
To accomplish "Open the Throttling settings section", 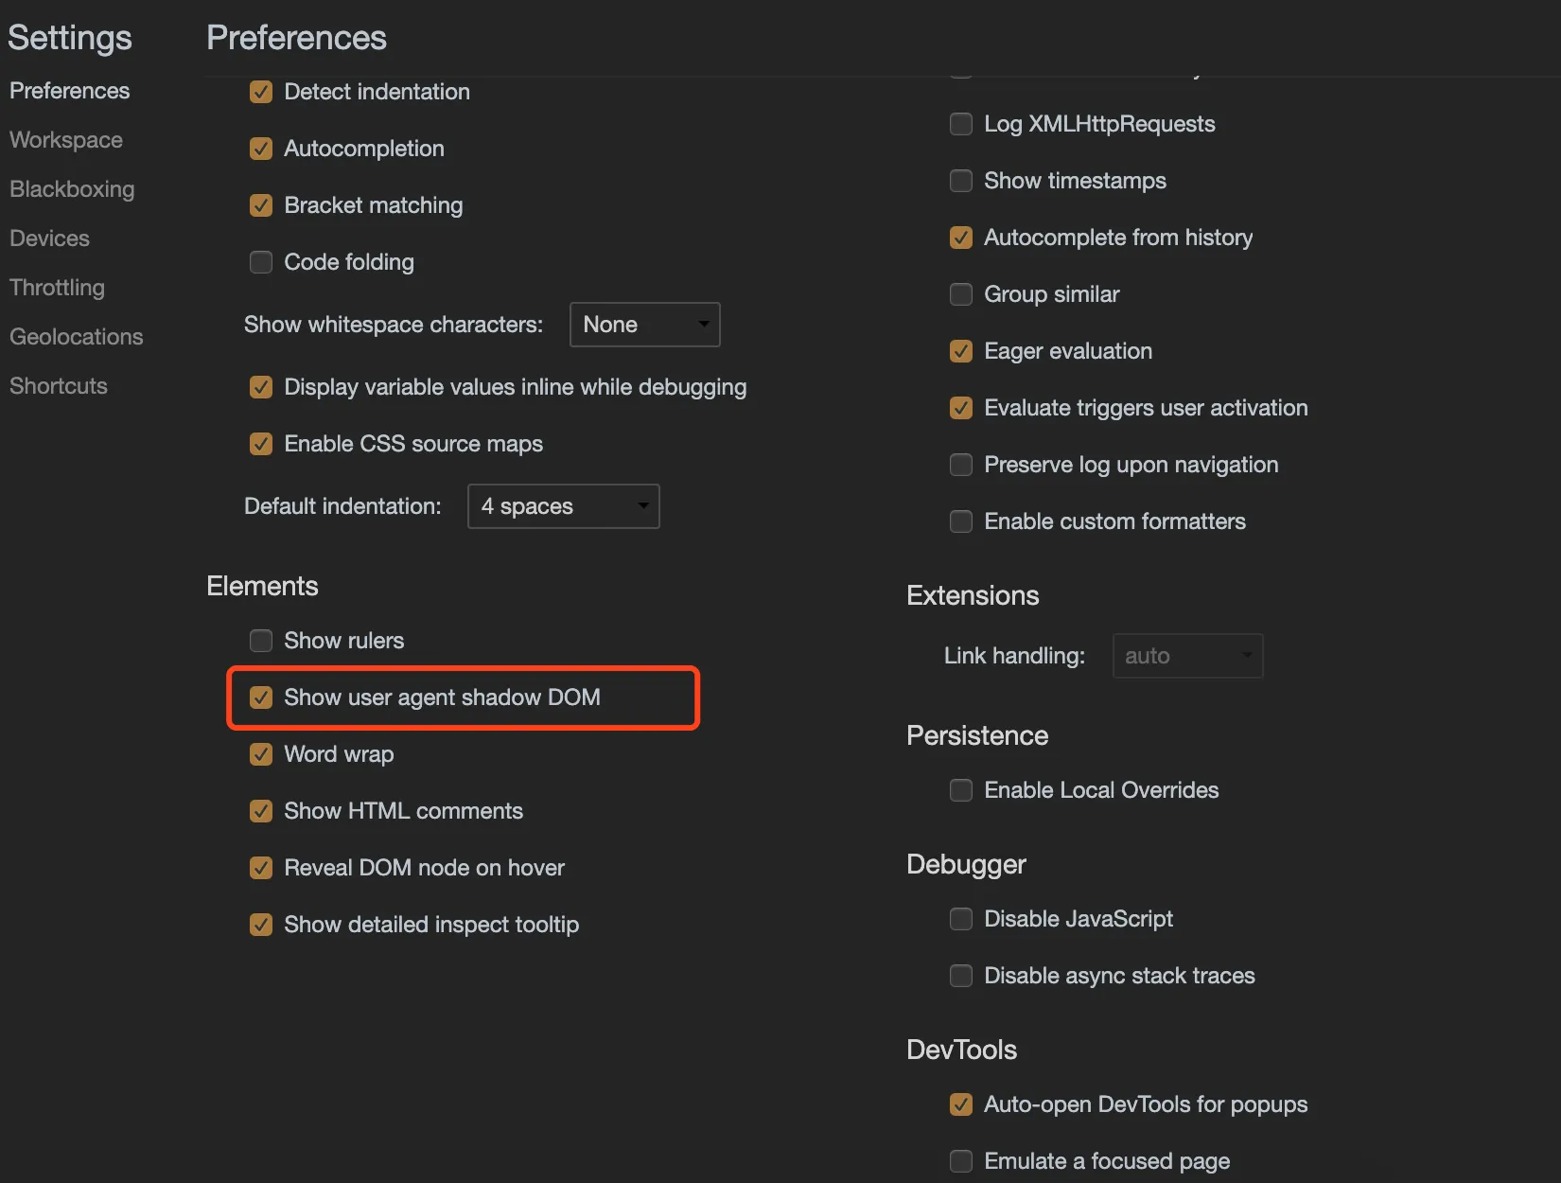I will click(57, 287).
